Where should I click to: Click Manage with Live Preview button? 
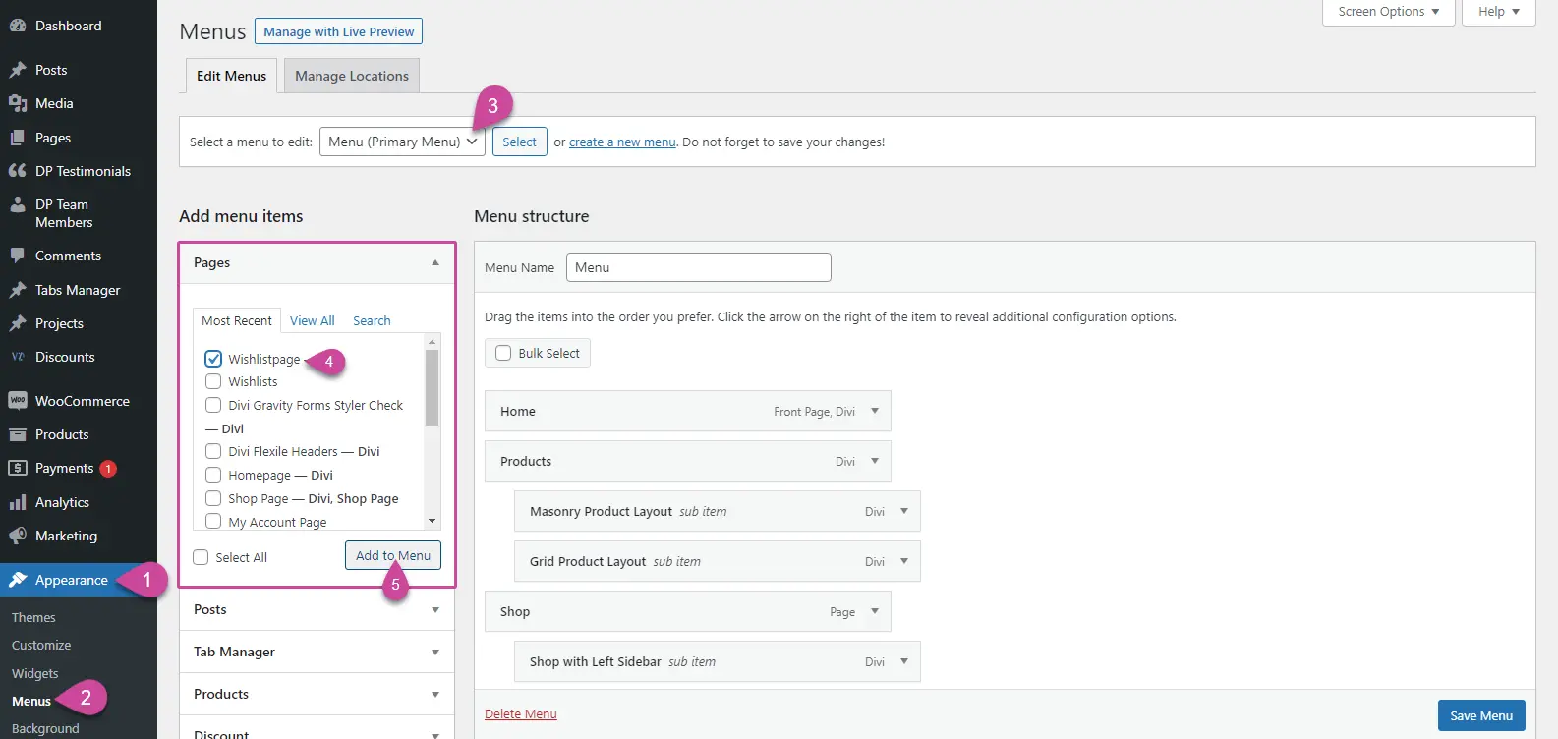338,31
